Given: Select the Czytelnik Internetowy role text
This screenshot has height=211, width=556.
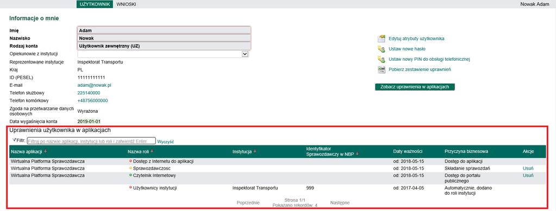Looking at the screenshot, I should [x=154, y=175].
